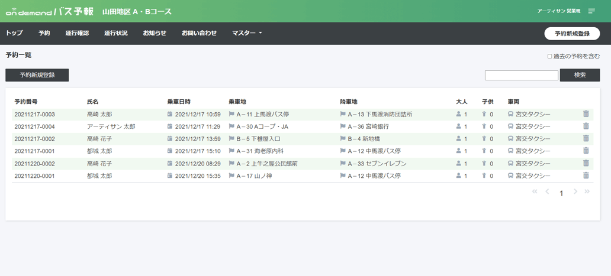Click the adult person icon in the first row

point(459,114)
